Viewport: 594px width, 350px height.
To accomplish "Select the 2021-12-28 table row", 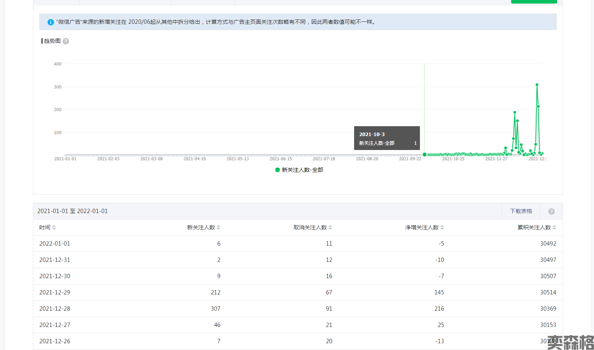I will 297,308.
